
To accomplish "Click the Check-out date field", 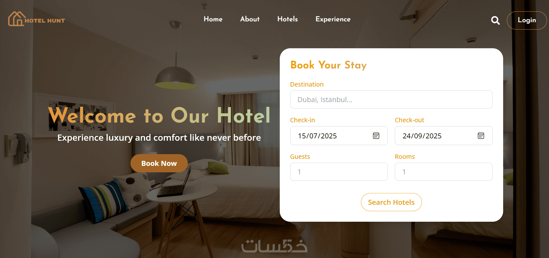I will 444,136.
